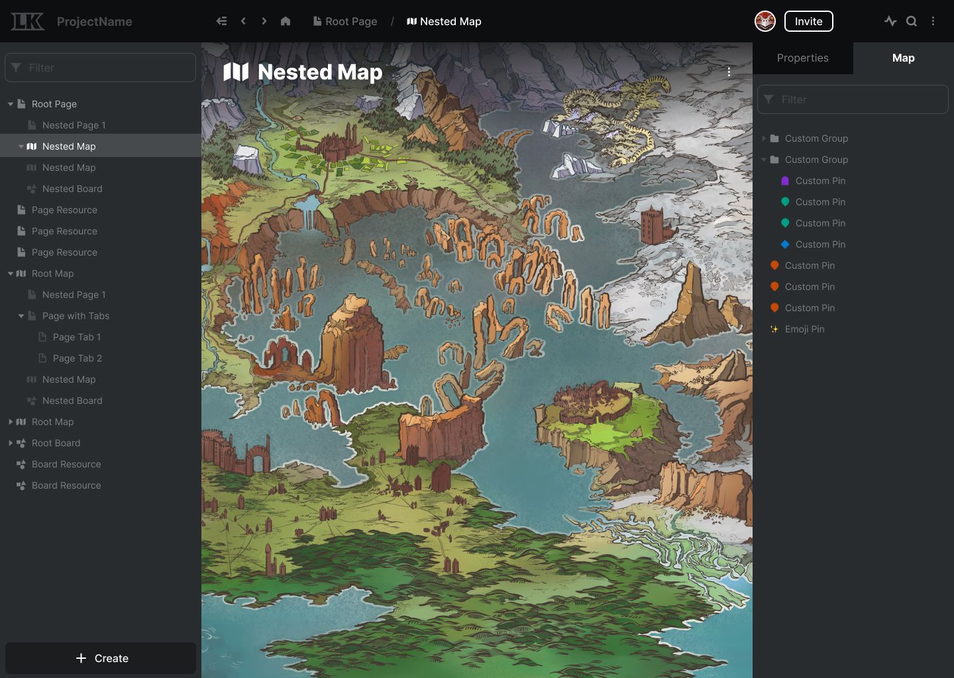Click the purple Custom Pin color swatch
This screenshot has width=954, height=678.
click(784, 181)
